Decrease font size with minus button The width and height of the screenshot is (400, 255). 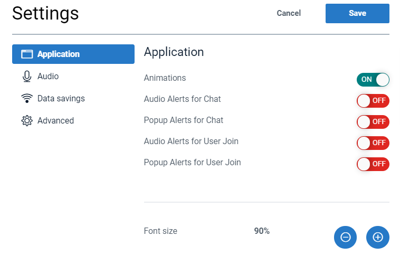(x=345, y=237)
